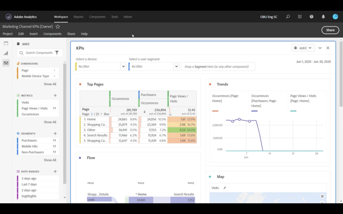Show All metrics link
343x214 pixels.
point(50,122)
